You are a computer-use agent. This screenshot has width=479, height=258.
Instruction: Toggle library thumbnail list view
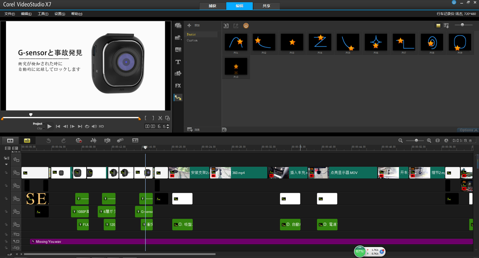click(x=438, y=26)
